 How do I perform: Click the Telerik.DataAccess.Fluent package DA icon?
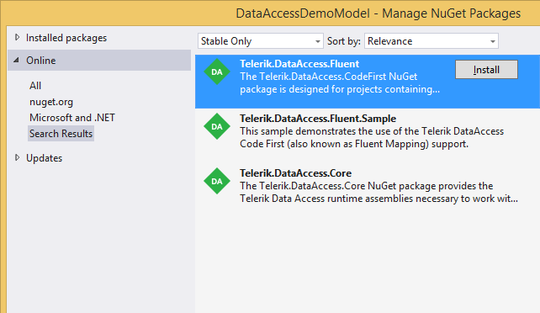tap(217, 72)
